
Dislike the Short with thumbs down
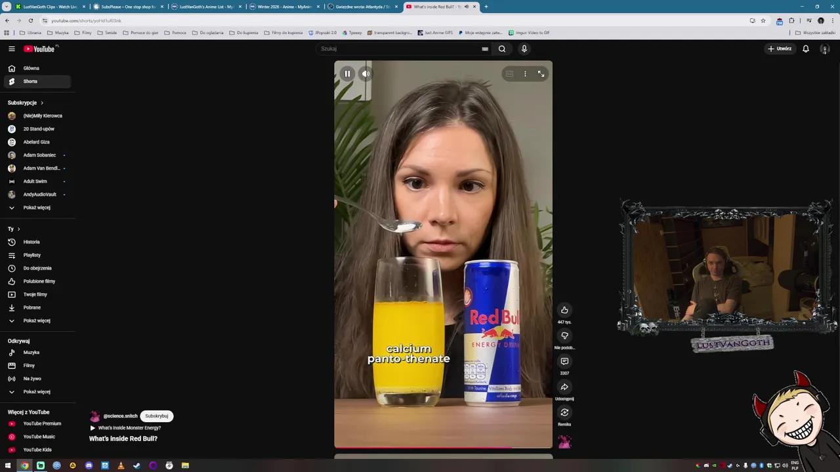(564, 336)
